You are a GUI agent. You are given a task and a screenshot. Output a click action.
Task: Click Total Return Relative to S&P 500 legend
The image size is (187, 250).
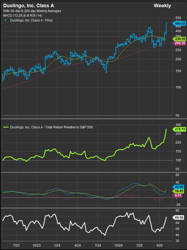(x=51, y=127)
